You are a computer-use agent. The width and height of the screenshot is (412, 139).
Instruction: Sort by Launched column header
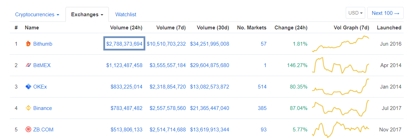click(x=389, y=28)
